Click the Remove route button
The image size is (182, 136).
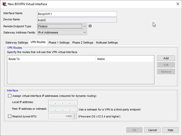(x=166, y=72)
